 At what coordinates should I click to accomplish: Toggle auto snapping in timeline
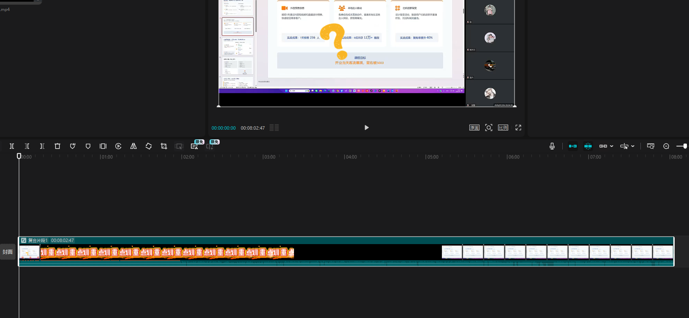[588, 146]
